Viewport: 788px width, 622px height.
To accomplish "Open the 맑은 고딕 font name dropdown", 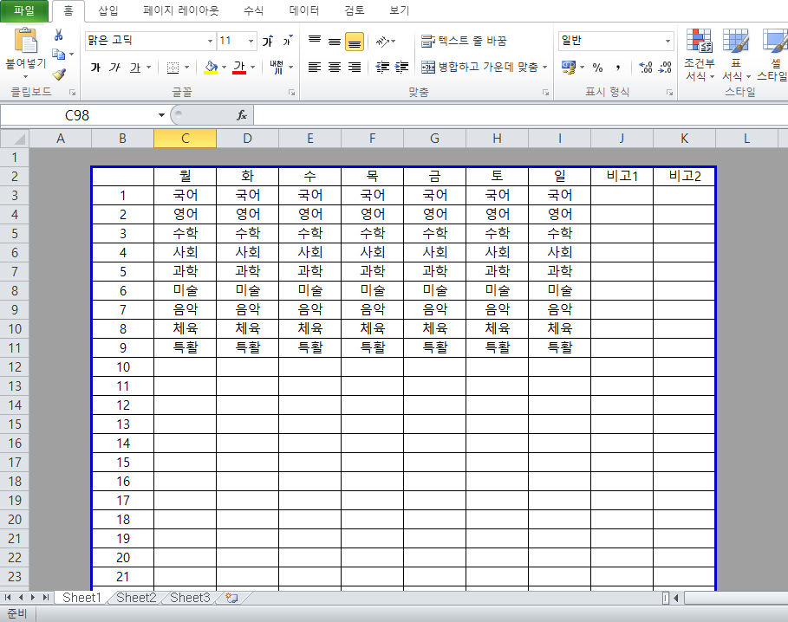I will click(x=210, y=42).
